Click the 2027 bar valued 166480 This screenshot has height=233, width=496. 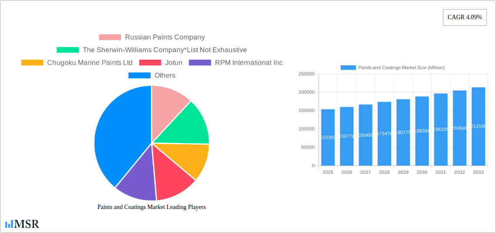pos(365,135)
